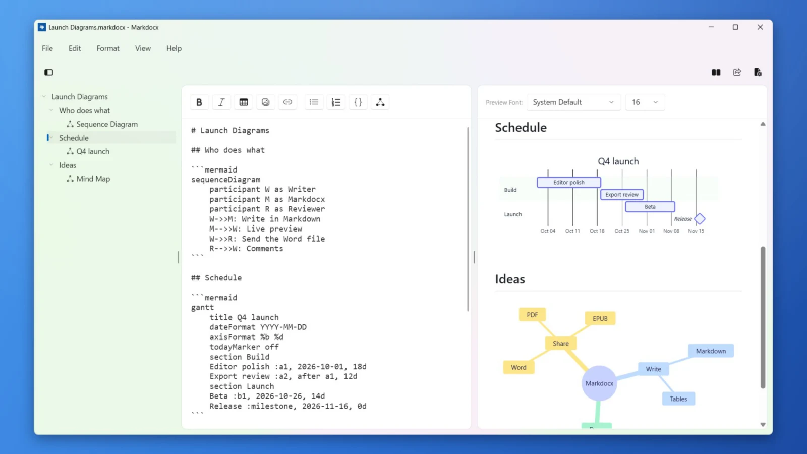
Task: Select Who does what in the outline
Action: point(84,110)
